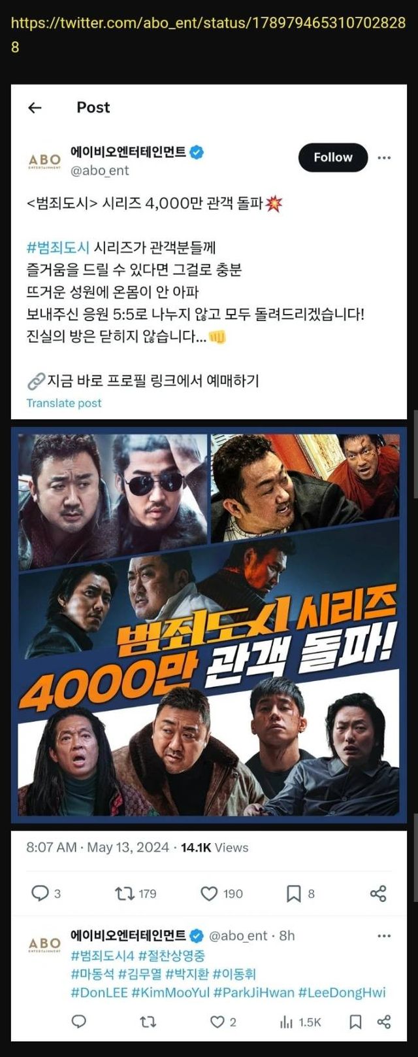The width and height of the screenshot is (418, 1057).
Task: Click the Translate post link
Action: pos(64,403)
